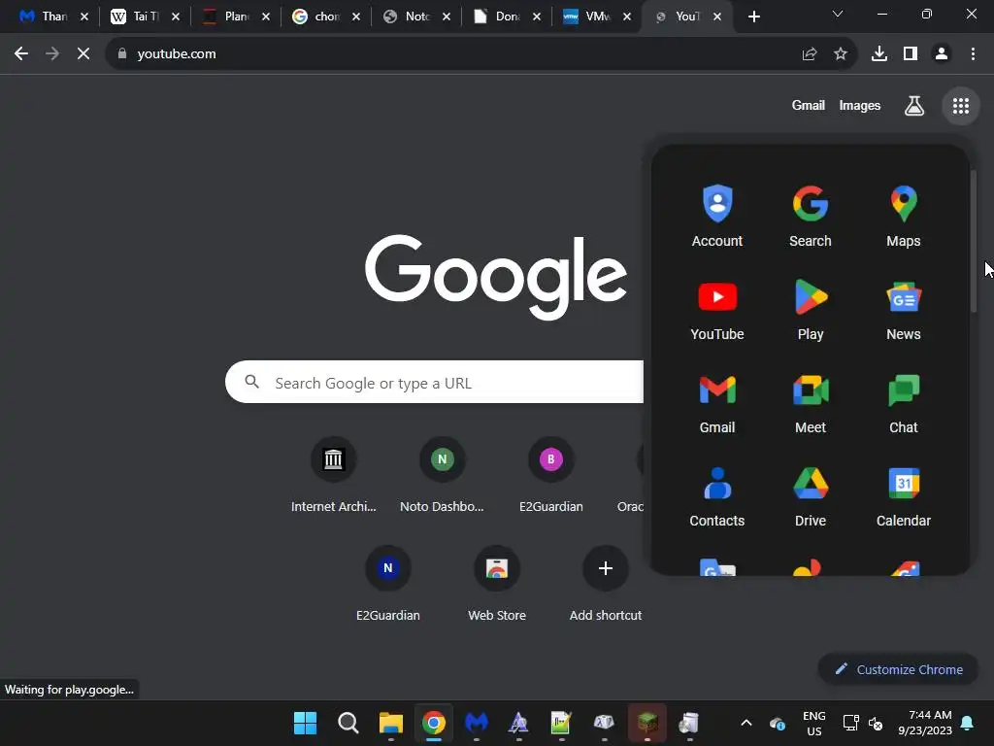Open Google Calendar from the apps panel
994x746 pixels.
click(x=904, y=496)
